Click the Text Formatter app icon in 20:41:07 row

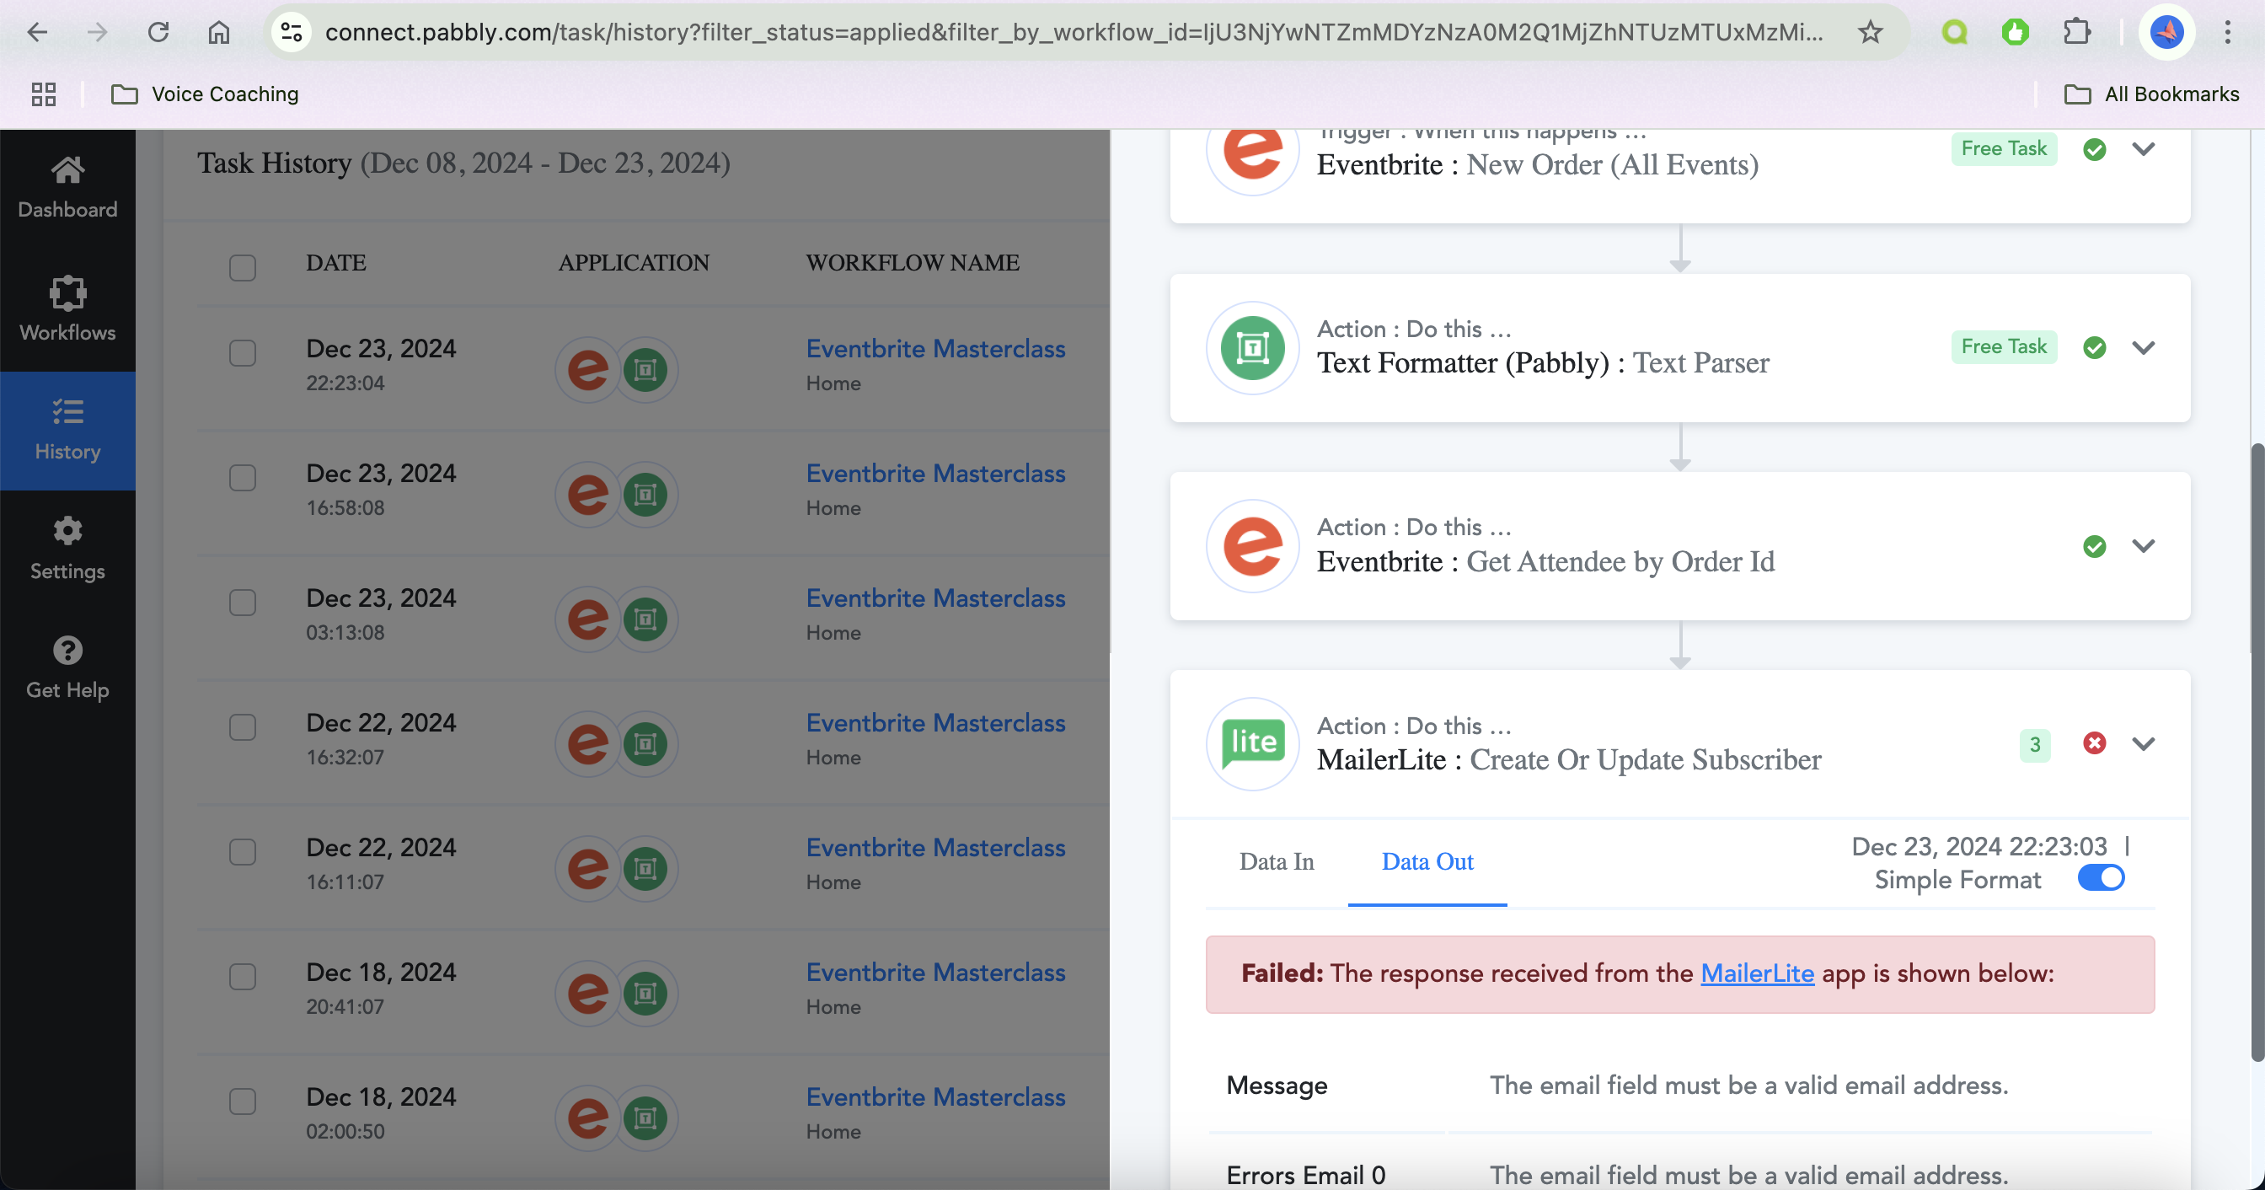click(645, 994)
